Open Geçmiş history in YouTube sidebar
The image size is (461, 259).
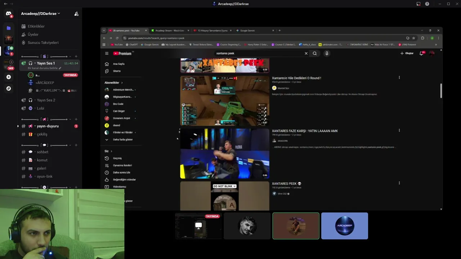(117, 158)
